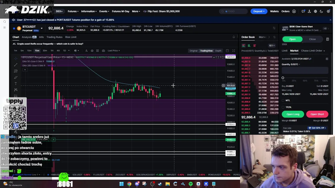Click Get 50% Off fee link
This screenshot has height=188, width=335.
[x=317, y=128]
